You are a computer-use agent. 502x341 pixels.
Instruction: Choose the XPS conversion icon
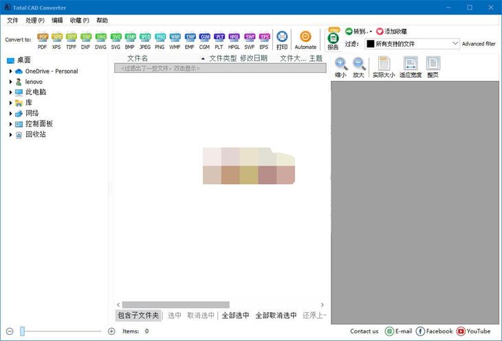coord(56,41)
